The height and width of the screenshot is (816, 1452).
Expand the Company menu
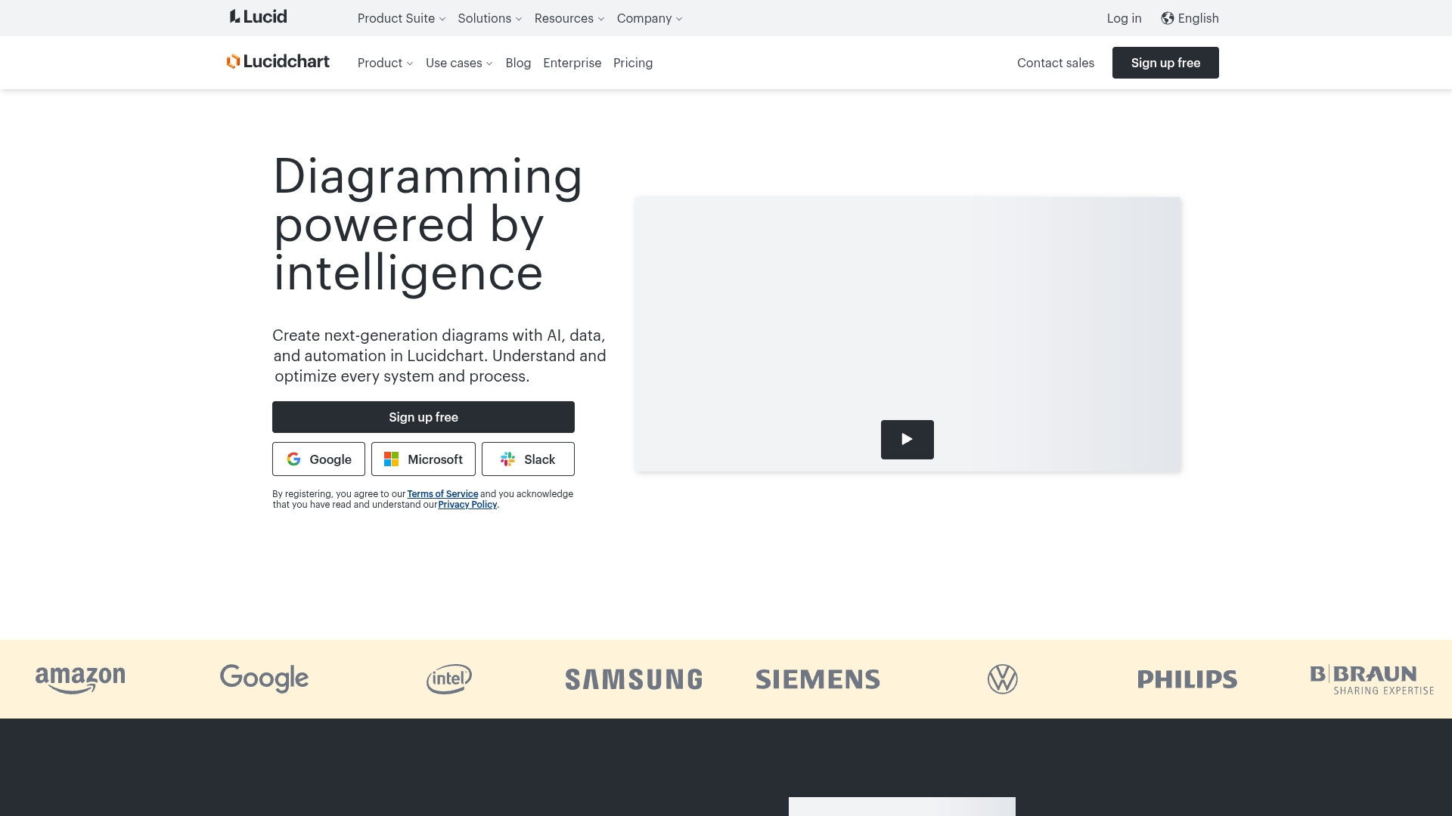pos(650,18)
